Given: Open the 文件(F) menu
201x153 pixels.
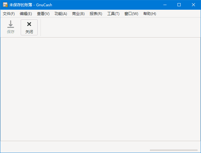Looking at the screenshot, I should pos(9,14).
